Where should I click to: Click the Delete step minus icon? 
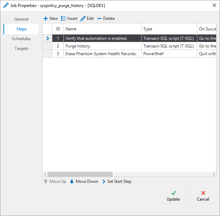99,18
